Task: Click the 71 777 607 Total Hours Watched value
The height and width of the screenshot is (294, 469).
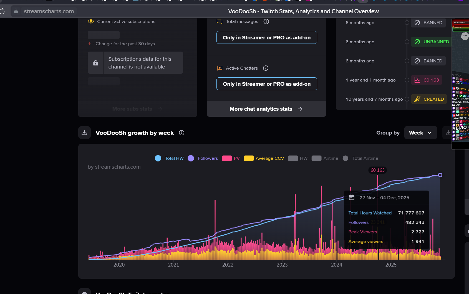Action: click(411, 213)
